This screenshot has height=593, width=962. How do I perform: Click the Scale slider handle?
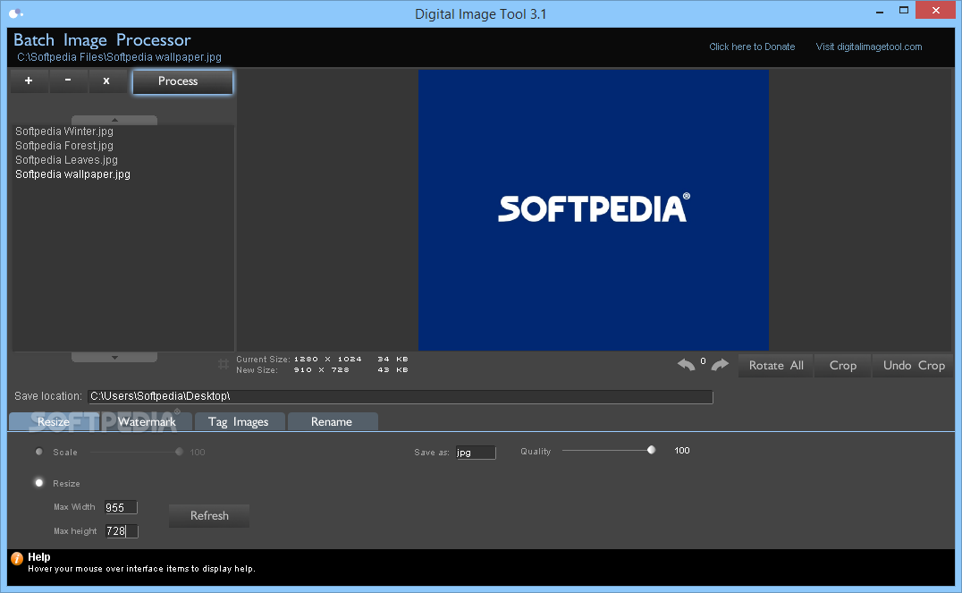[x=179, y=452]
